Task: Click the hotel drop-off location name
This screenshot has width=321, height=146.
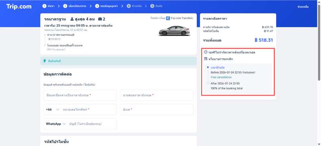Action: click(65, 45)
